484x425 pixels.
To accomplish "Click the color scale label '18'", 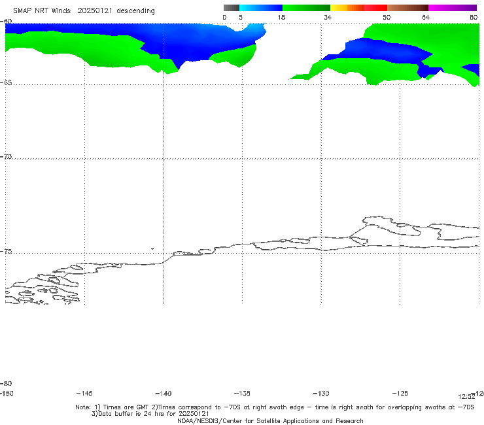I will click(x=281, y=18).
